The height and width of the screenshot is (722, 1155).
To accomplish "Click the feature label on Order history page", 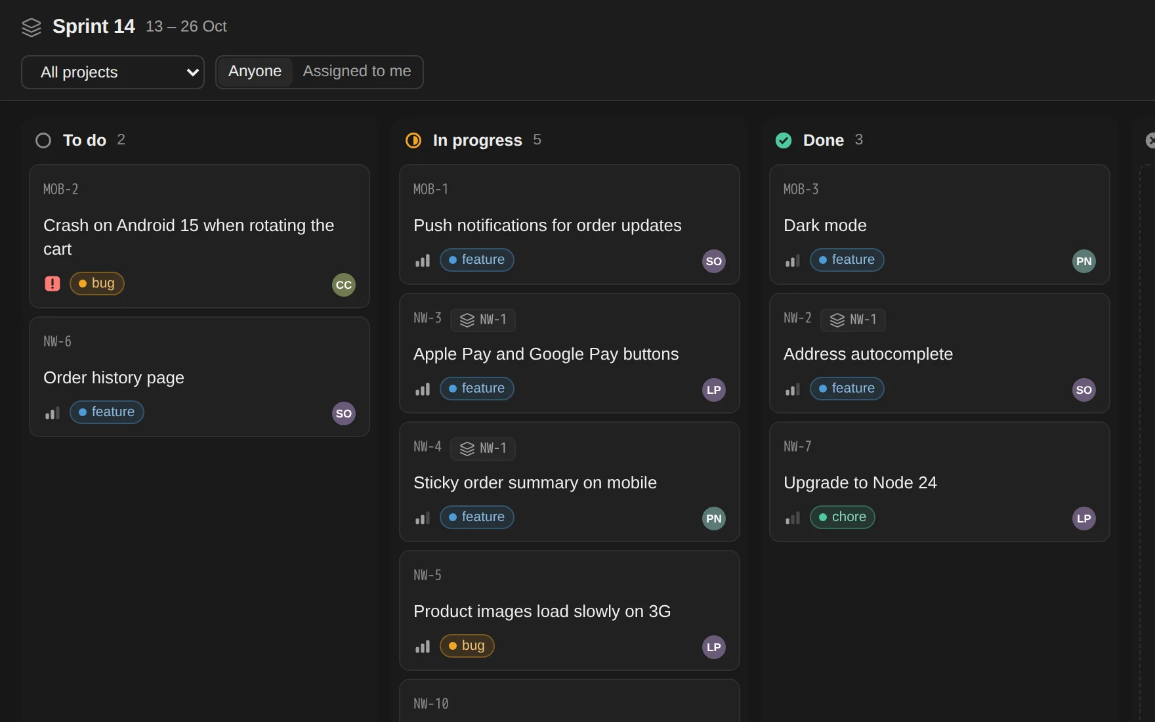I will point(107,412).
